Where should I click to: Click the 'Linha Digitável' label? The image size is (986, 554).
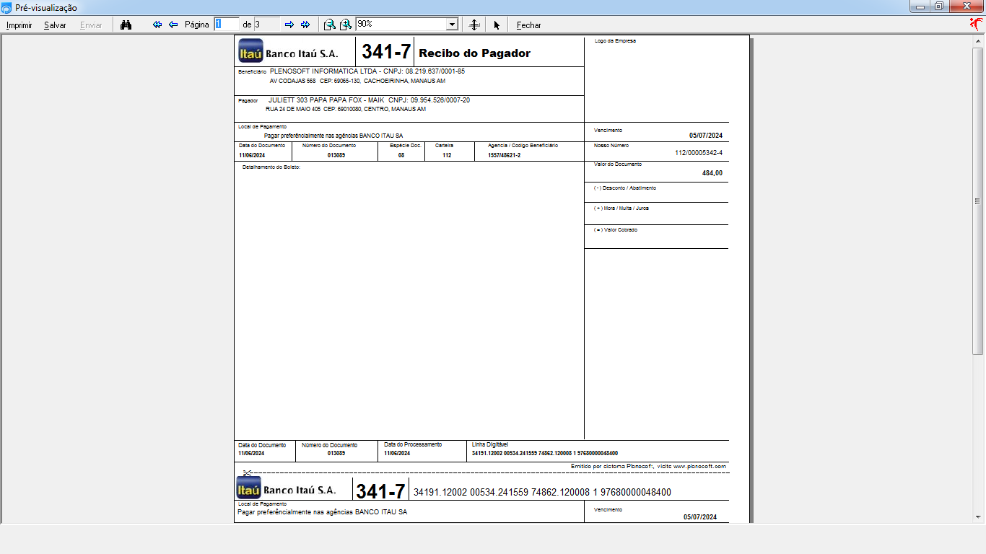490,445
